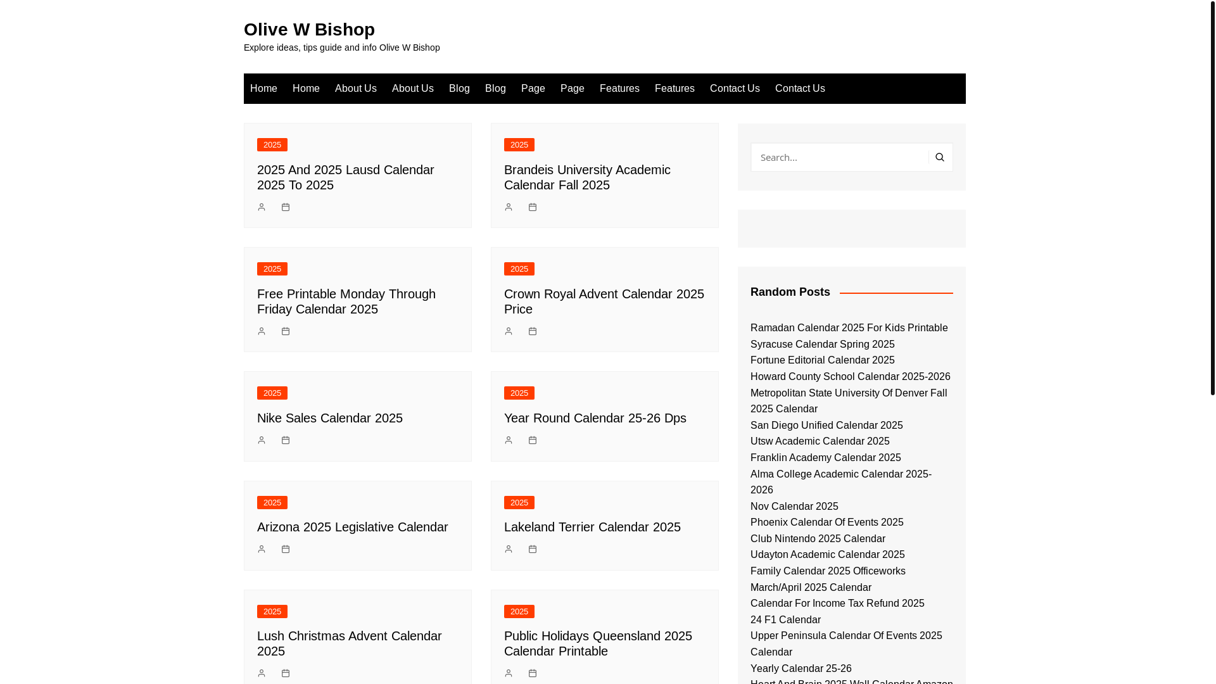Click author icon under Lush Christmas Advent post
1216x684 pixels.
(x=262, y=673)
